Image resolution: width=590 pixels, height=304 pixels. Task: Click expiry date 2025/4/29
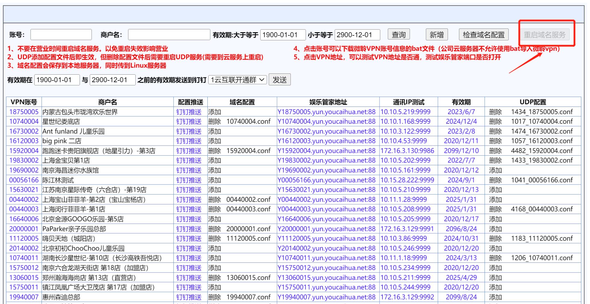point(461,278)
